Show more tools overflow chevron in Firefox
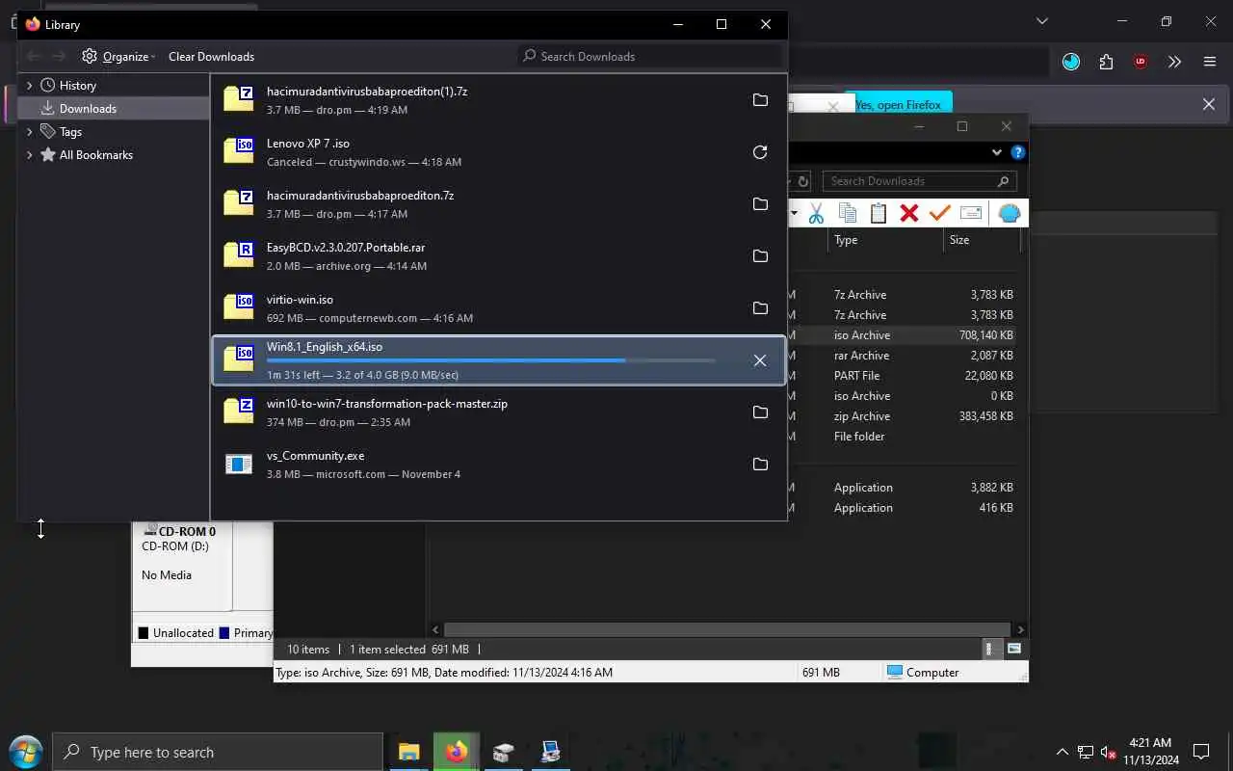The width and height of the screenshot is (1233, 771). tap(1174, 62)
